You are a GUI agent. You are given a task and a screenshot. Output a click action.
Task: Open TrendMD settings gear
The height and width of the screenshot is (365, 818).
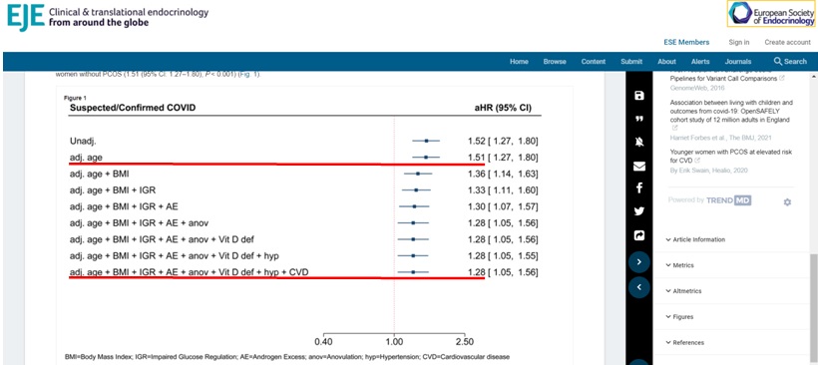click(787, 201)
